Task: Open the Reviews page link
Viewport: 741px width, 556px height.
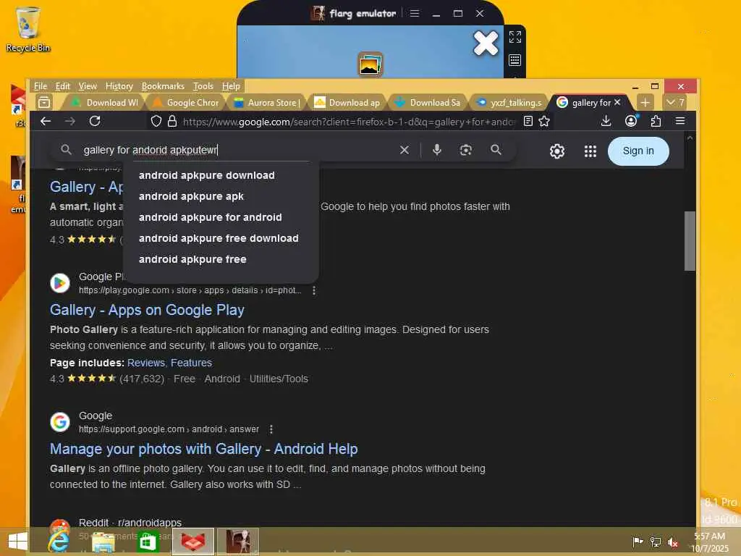Action: click(146, 363)
